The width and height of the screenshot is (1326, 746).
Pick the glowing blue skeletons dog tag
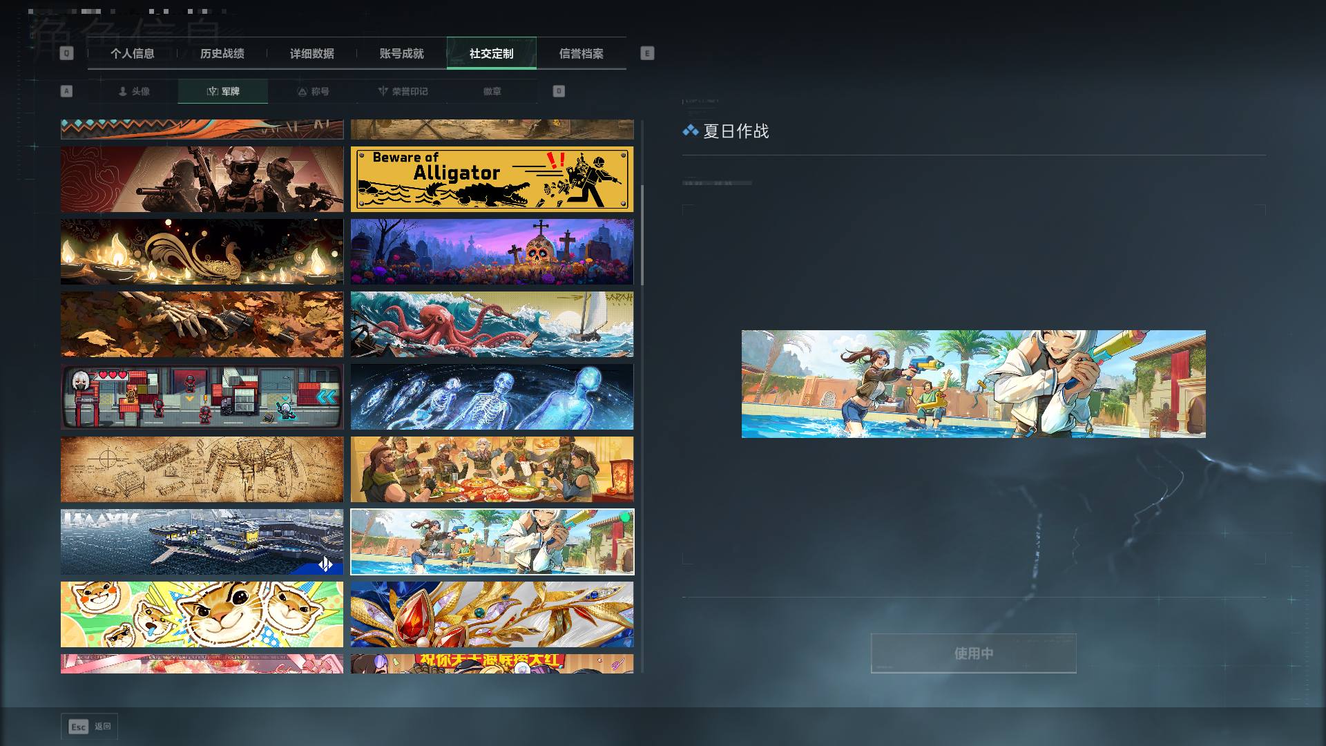492,396
